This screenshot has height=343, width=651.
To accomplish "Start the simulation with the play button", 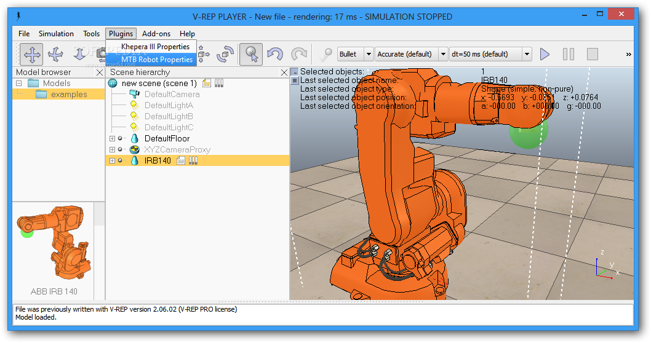I will pyautogui.click(x=545, y=54).
